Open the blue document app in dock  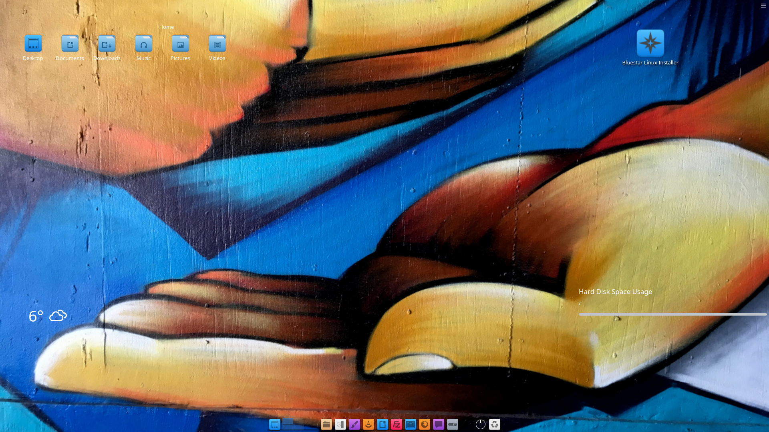coord(382,424)
